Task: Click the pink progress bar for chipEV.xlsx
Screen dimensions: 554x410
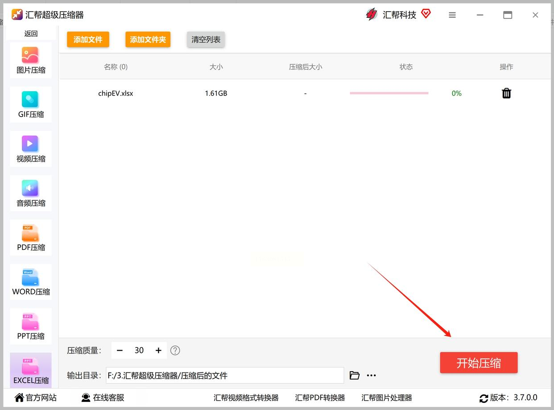Action: point(389,93)
